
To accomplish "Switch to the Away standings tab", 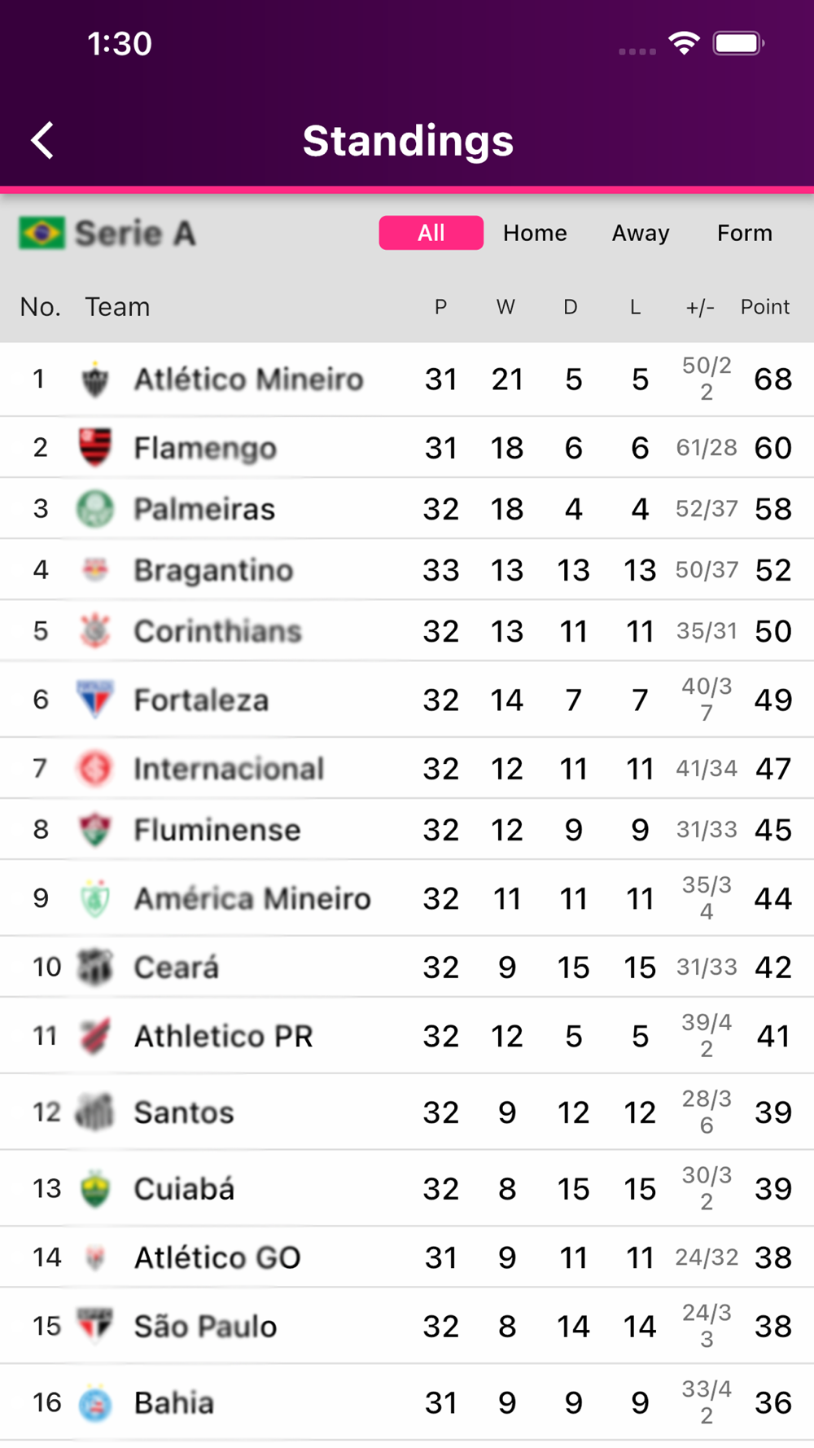I will 641,233.
